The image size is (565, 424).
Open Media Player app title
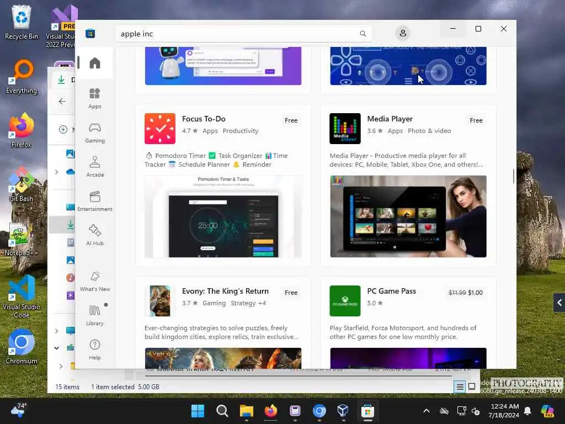[x=390, y=119]
